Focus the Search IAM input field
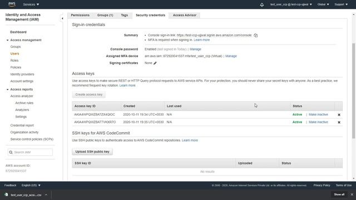The image size is (356, 200). point(30,152)
